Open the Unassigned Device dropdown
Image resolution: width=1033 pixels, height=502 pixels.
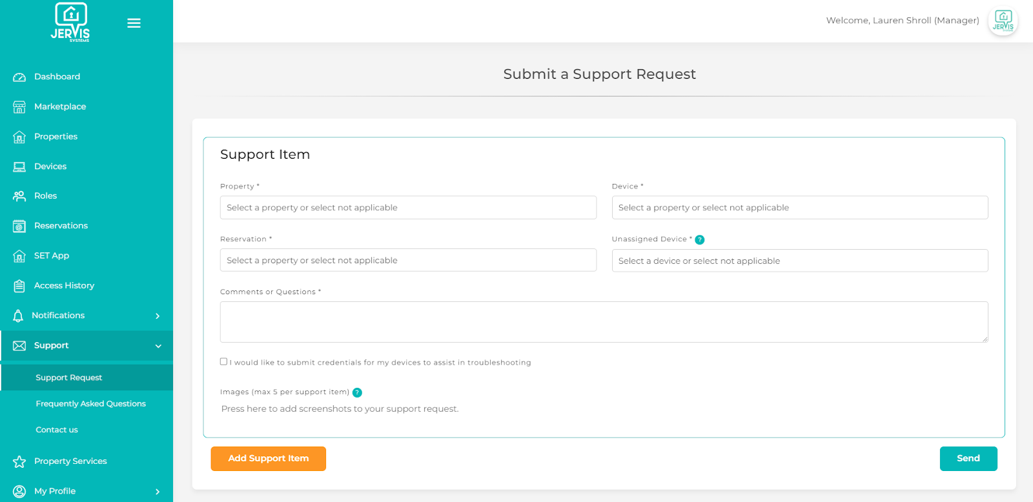click(x=799, y=261)
